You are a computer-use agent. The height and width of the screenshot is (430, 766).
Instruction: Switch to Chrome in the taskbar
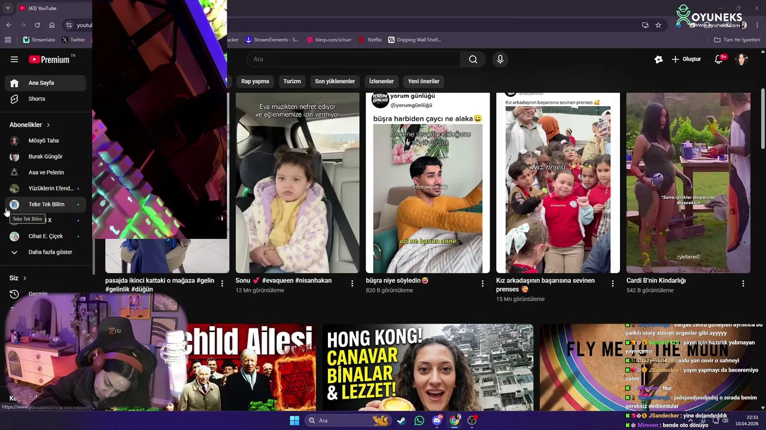point(454,420)
